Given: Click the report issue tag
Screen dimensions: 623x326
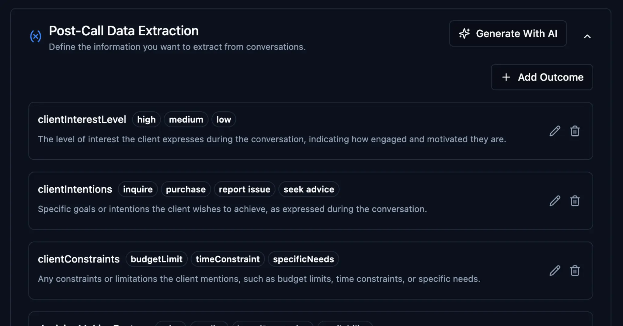Looking at the screenshot, I should click(244, 189).
